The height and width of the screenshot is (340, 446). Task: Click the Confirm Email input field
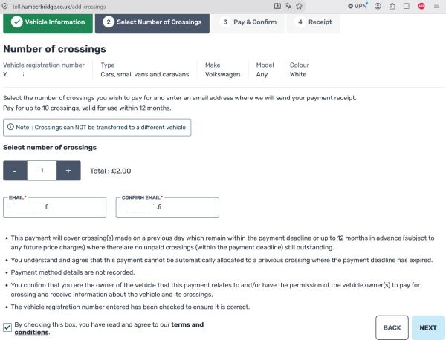tap(167, 207)
